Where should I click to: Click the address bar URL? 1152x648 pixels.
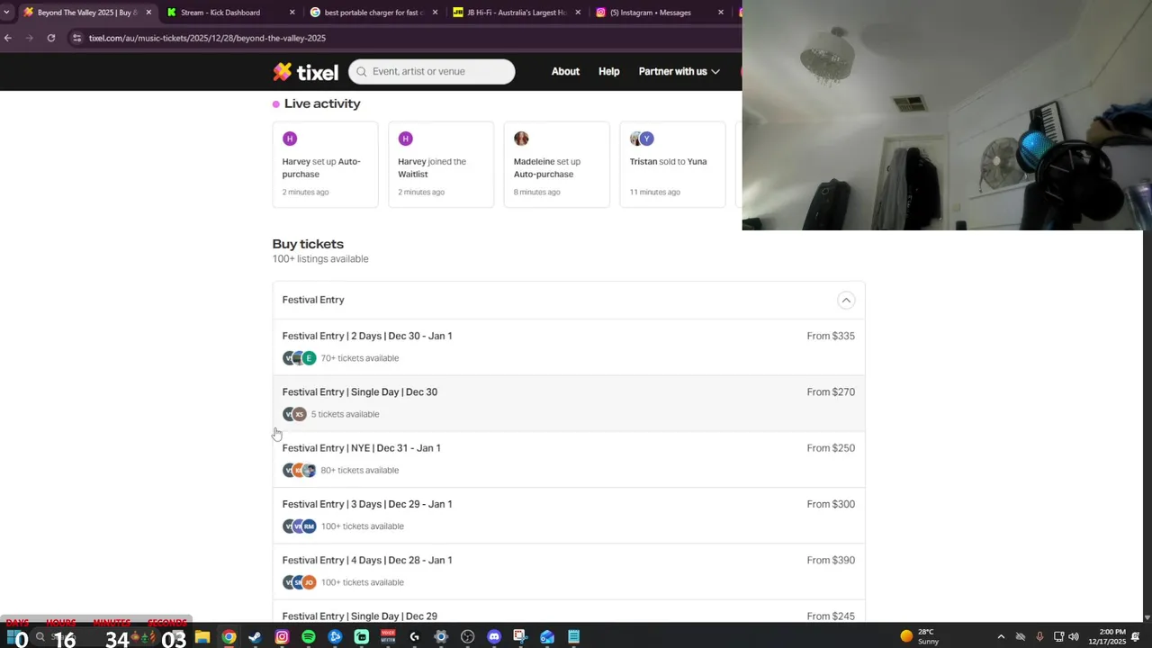tap(207, 38)
